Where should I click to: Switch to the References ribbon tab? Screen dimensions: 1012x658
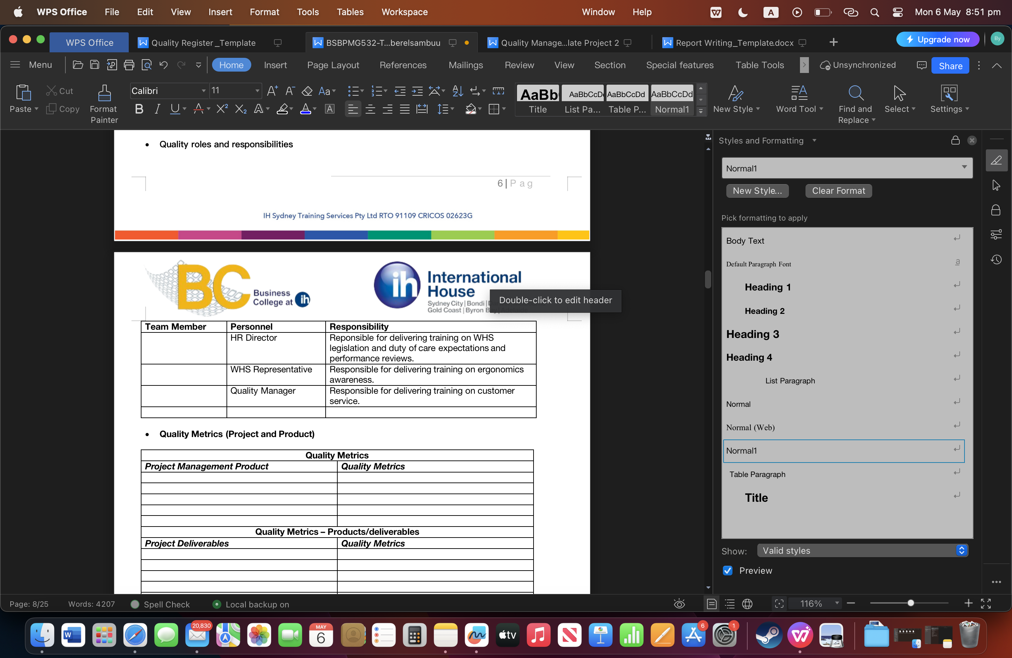click(x=403, y=65)
